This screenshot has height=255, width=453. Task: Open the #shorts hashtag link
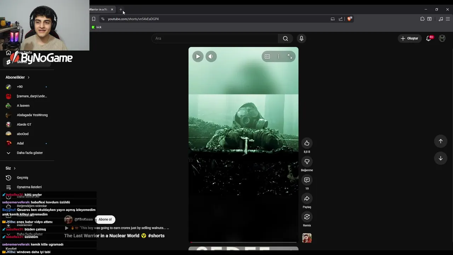[156, 236]
